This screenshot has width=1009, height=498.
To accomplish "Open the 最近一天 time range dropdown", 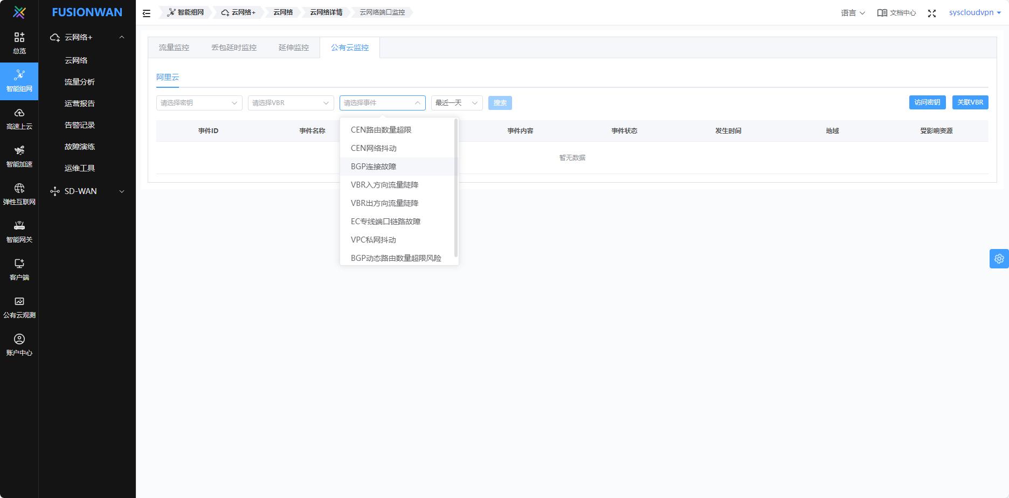I will [x=457, y=103].
